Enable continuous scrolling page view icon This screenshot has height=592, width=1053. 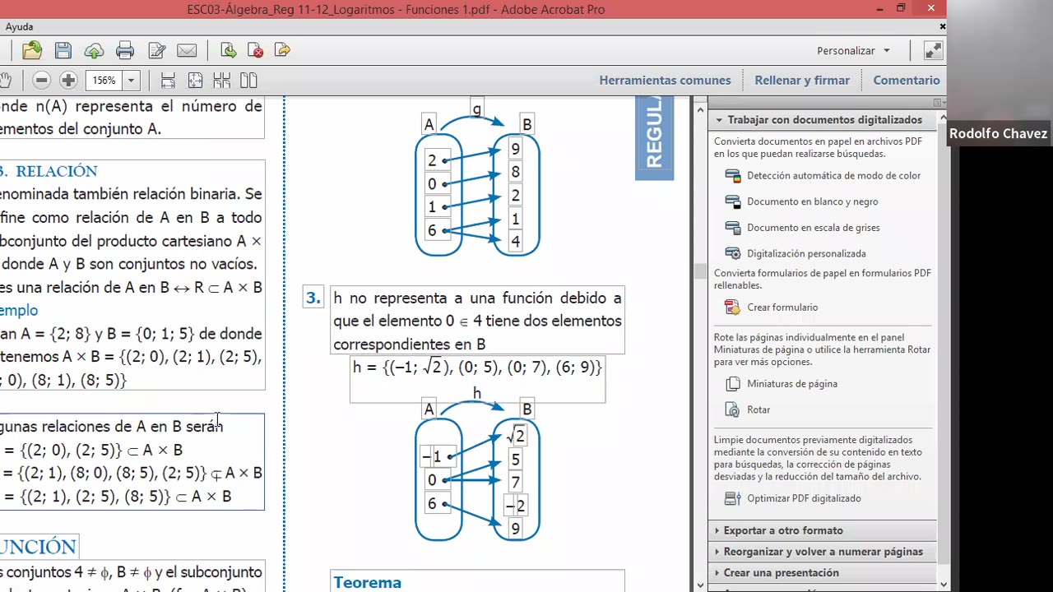click(221, 81)
